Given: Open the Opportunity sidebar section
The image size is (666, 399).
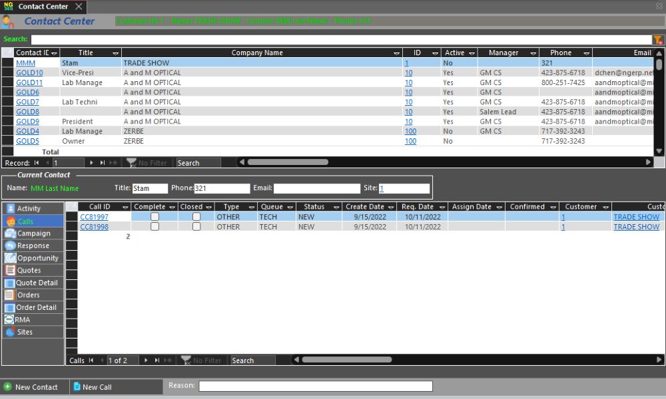Looking at the screenshot, I should [37, 258].
